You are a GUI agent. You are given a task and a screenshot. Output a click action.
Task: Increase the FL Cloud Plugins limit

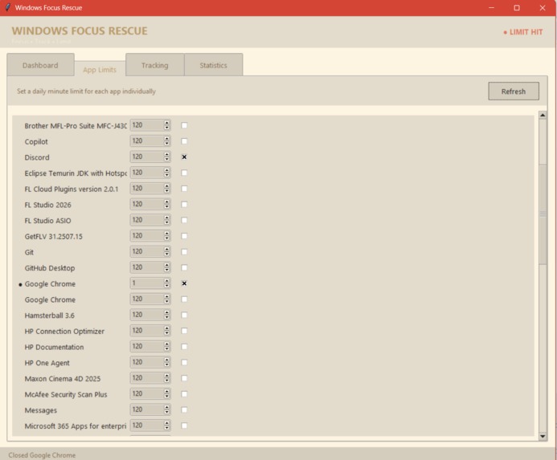pyautogui.click(x=166, y=186)
